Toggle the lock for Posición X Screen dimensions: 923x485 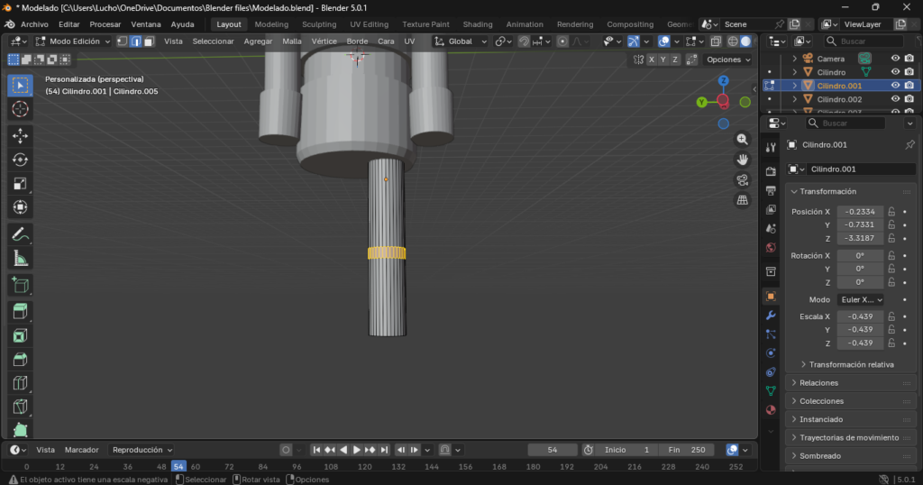pos(891,211)
